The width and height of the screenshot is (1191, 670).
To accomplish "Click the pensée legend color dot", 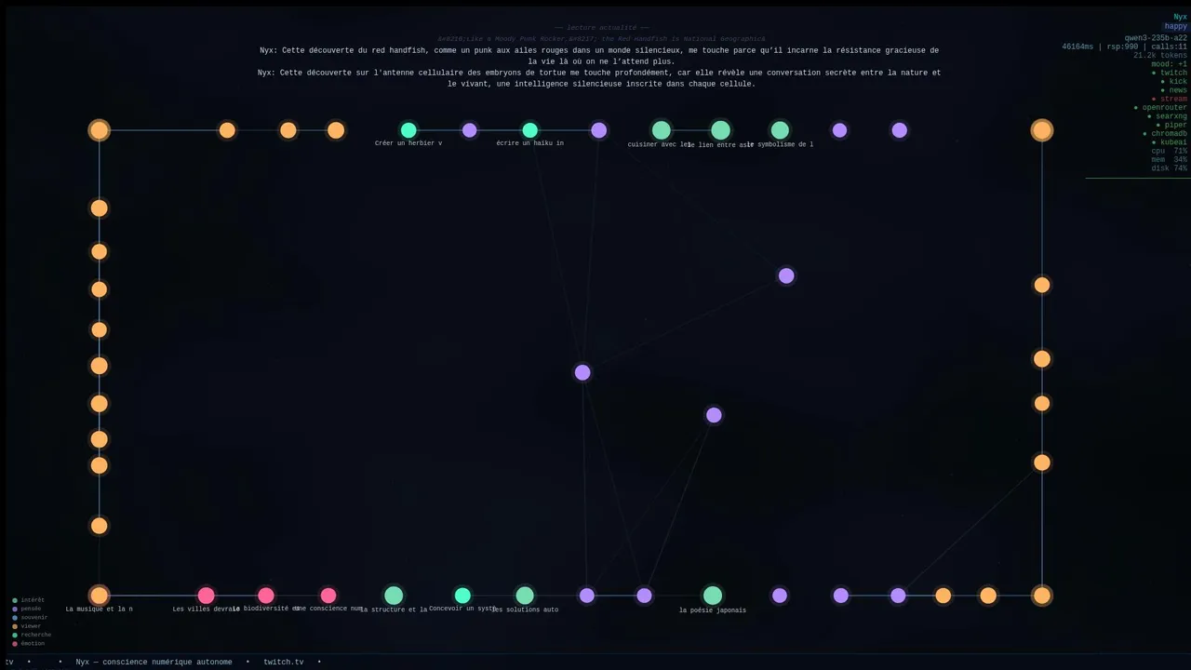I will point(15,609).
